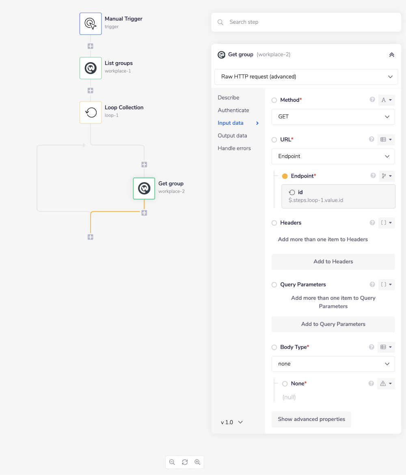Viewport: 406px width, 475px height.
Task: Select the Manual Trigger step icon
Action: 91,24
